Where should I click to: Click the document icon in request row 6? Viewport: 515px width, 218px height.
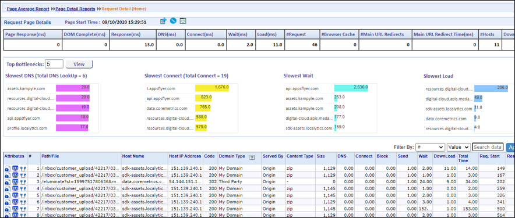click(x=7, y=202)
